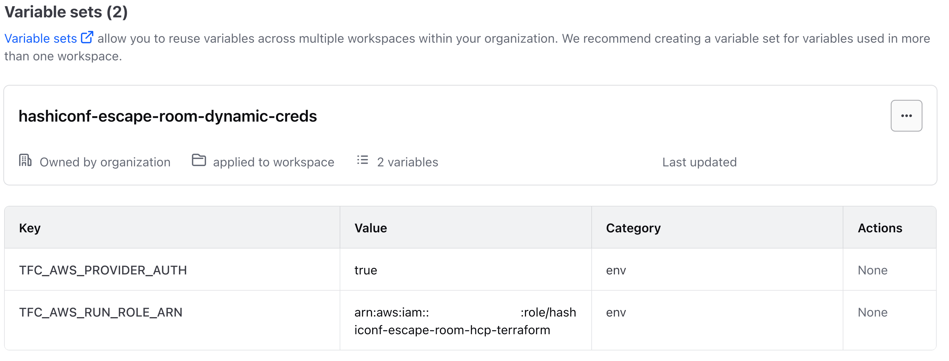Open the Variable sets documentation link
This screenshot has width=949, height=361.
tap(41, 38)
